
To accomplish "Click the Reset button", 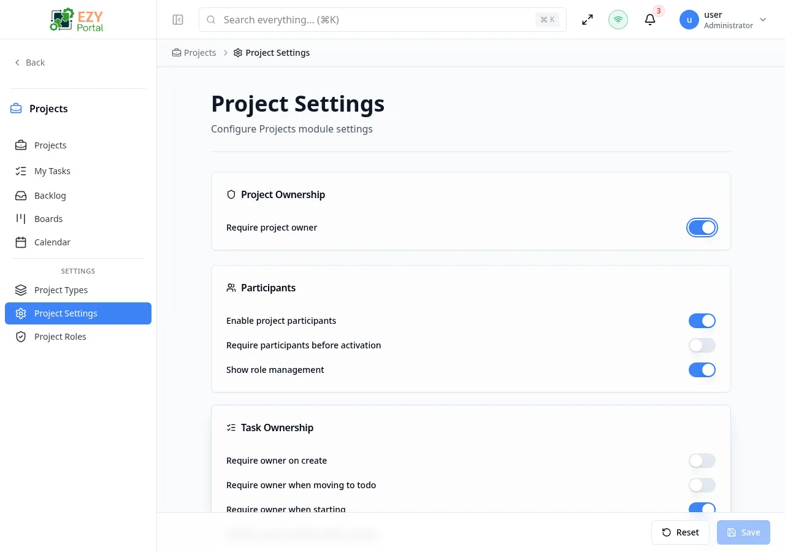I will (680, 532).
